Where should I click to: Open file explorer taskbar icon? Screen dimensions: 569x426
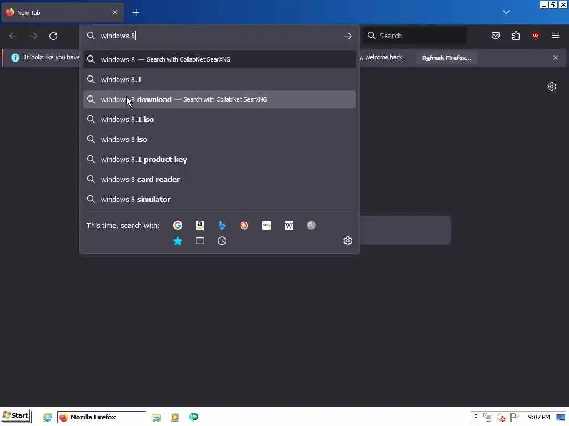(x=156, y=417)
